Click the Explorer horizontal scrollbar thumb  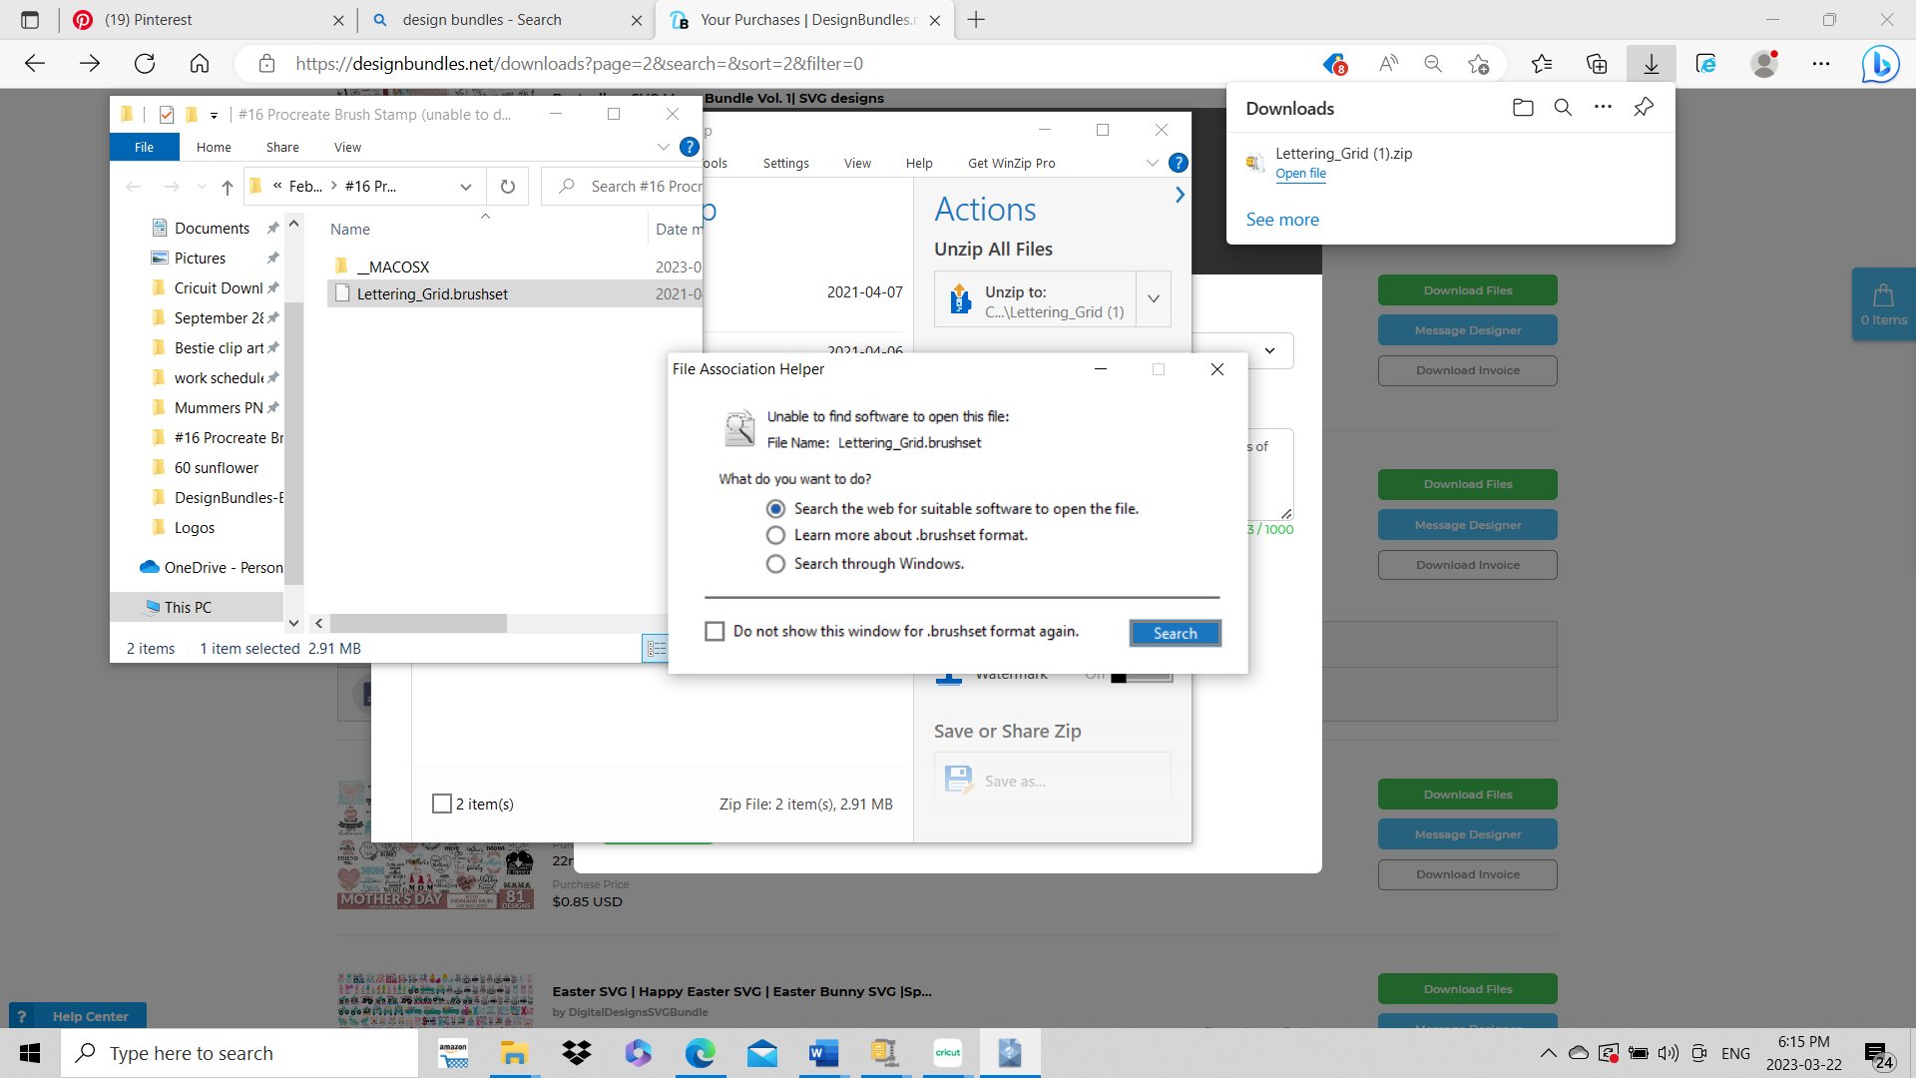point(419,623)
